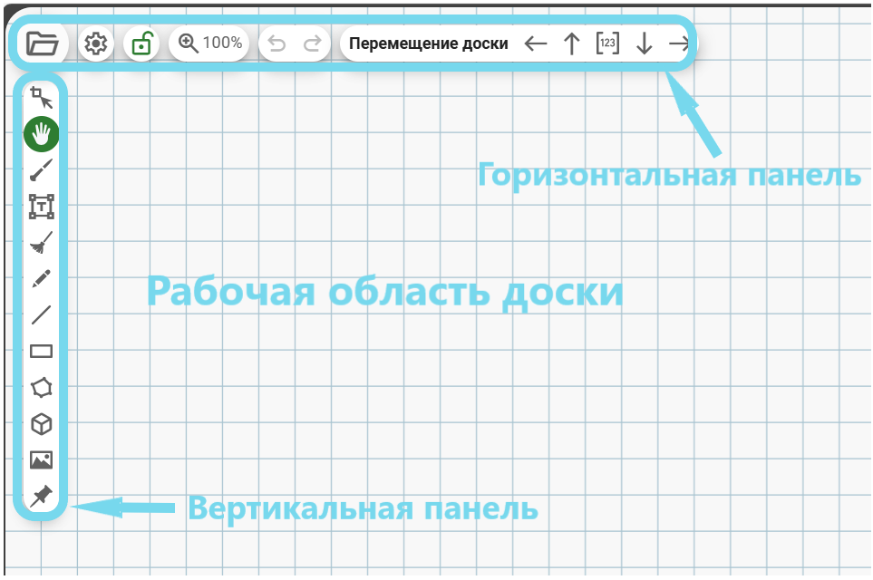
Task: Click the pin icon in the vertical panel
Action: click(x=42, y=496)
